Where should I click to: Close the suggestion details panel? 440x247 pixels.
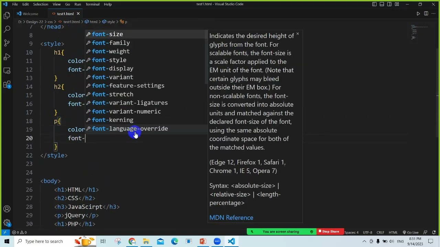[298, 34]
